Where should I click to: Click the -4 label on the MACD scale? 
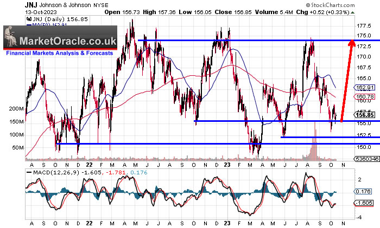[358, 217]
